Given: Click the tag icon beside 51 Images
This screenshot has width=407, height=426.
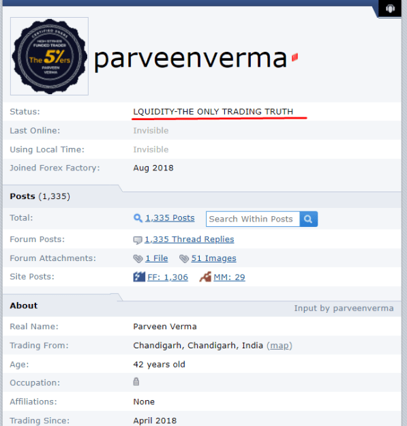Looking at the screenshot, I should pos(184,258).
